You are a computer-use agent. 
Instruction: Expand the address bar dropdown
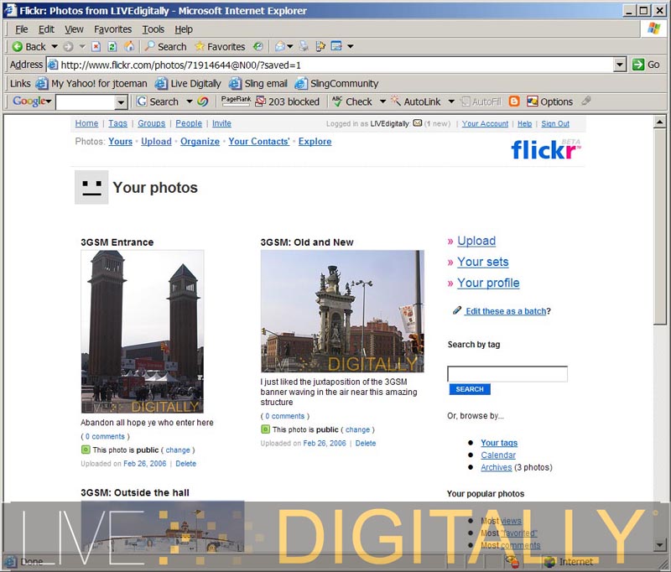[x=620, y=65]
